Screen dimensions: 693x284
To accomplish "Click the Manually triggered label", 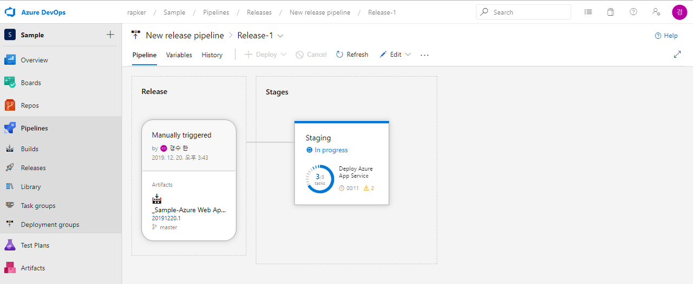I will 181,135.
